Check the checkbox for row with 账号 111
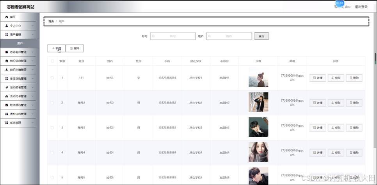 pos(52,78)
